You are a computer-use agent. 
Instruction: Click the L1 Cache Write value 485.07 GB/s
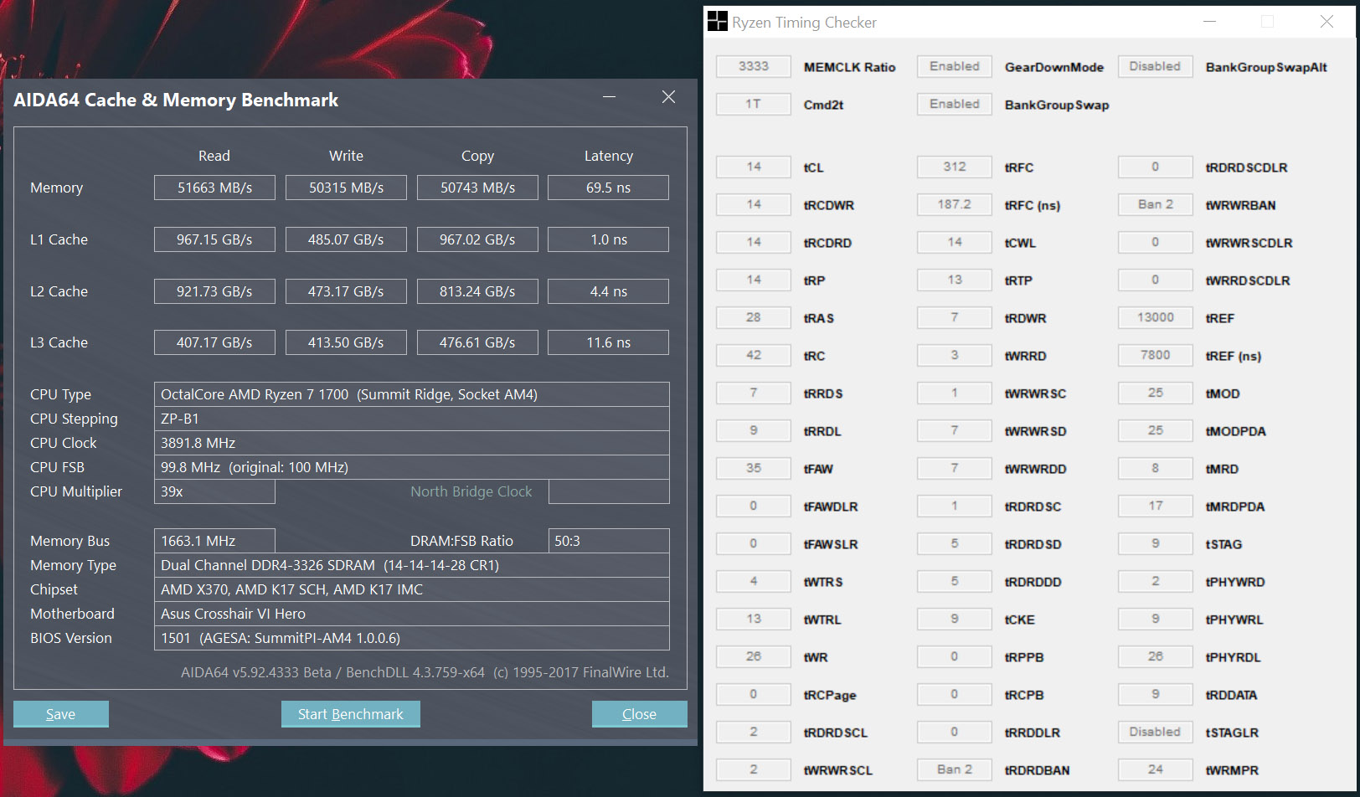(x=346, y=239)
